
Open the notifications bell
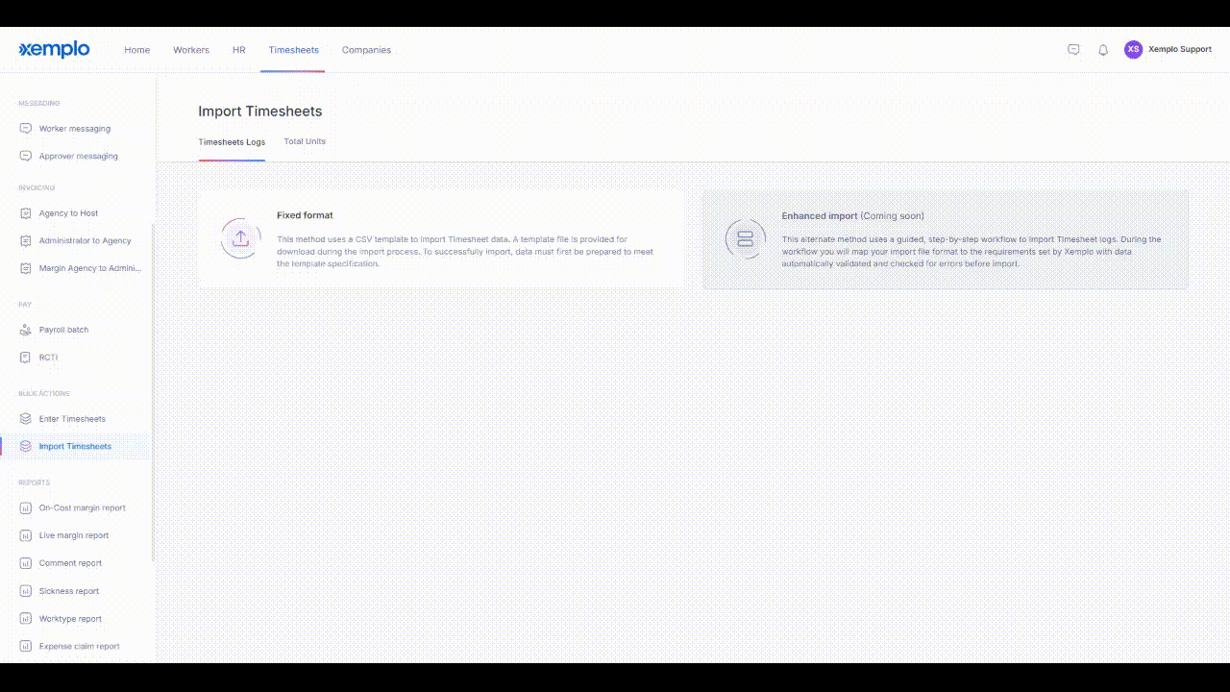click(x=1103, y=50)
